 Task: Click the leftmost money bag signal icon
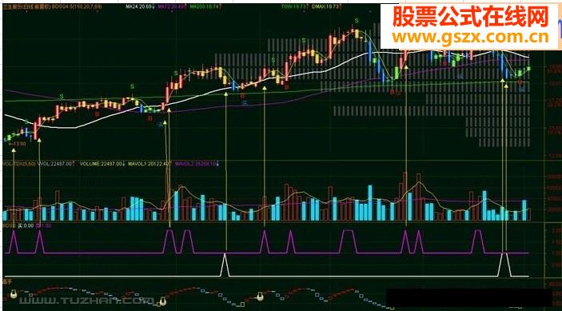14,294
